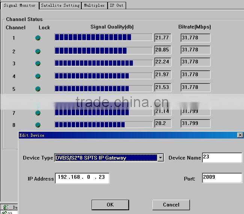Select signal quality value 21.77
Screen dimensions: 244x214
[163, 38]
